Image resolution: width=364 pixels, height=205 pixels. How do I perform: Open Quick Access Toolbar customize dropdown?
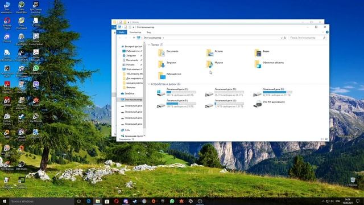tap(133, 27)
